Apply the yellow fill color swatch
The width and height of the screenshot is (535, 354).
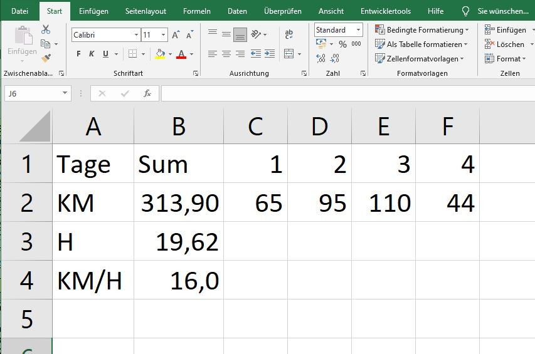pos(160,55)
